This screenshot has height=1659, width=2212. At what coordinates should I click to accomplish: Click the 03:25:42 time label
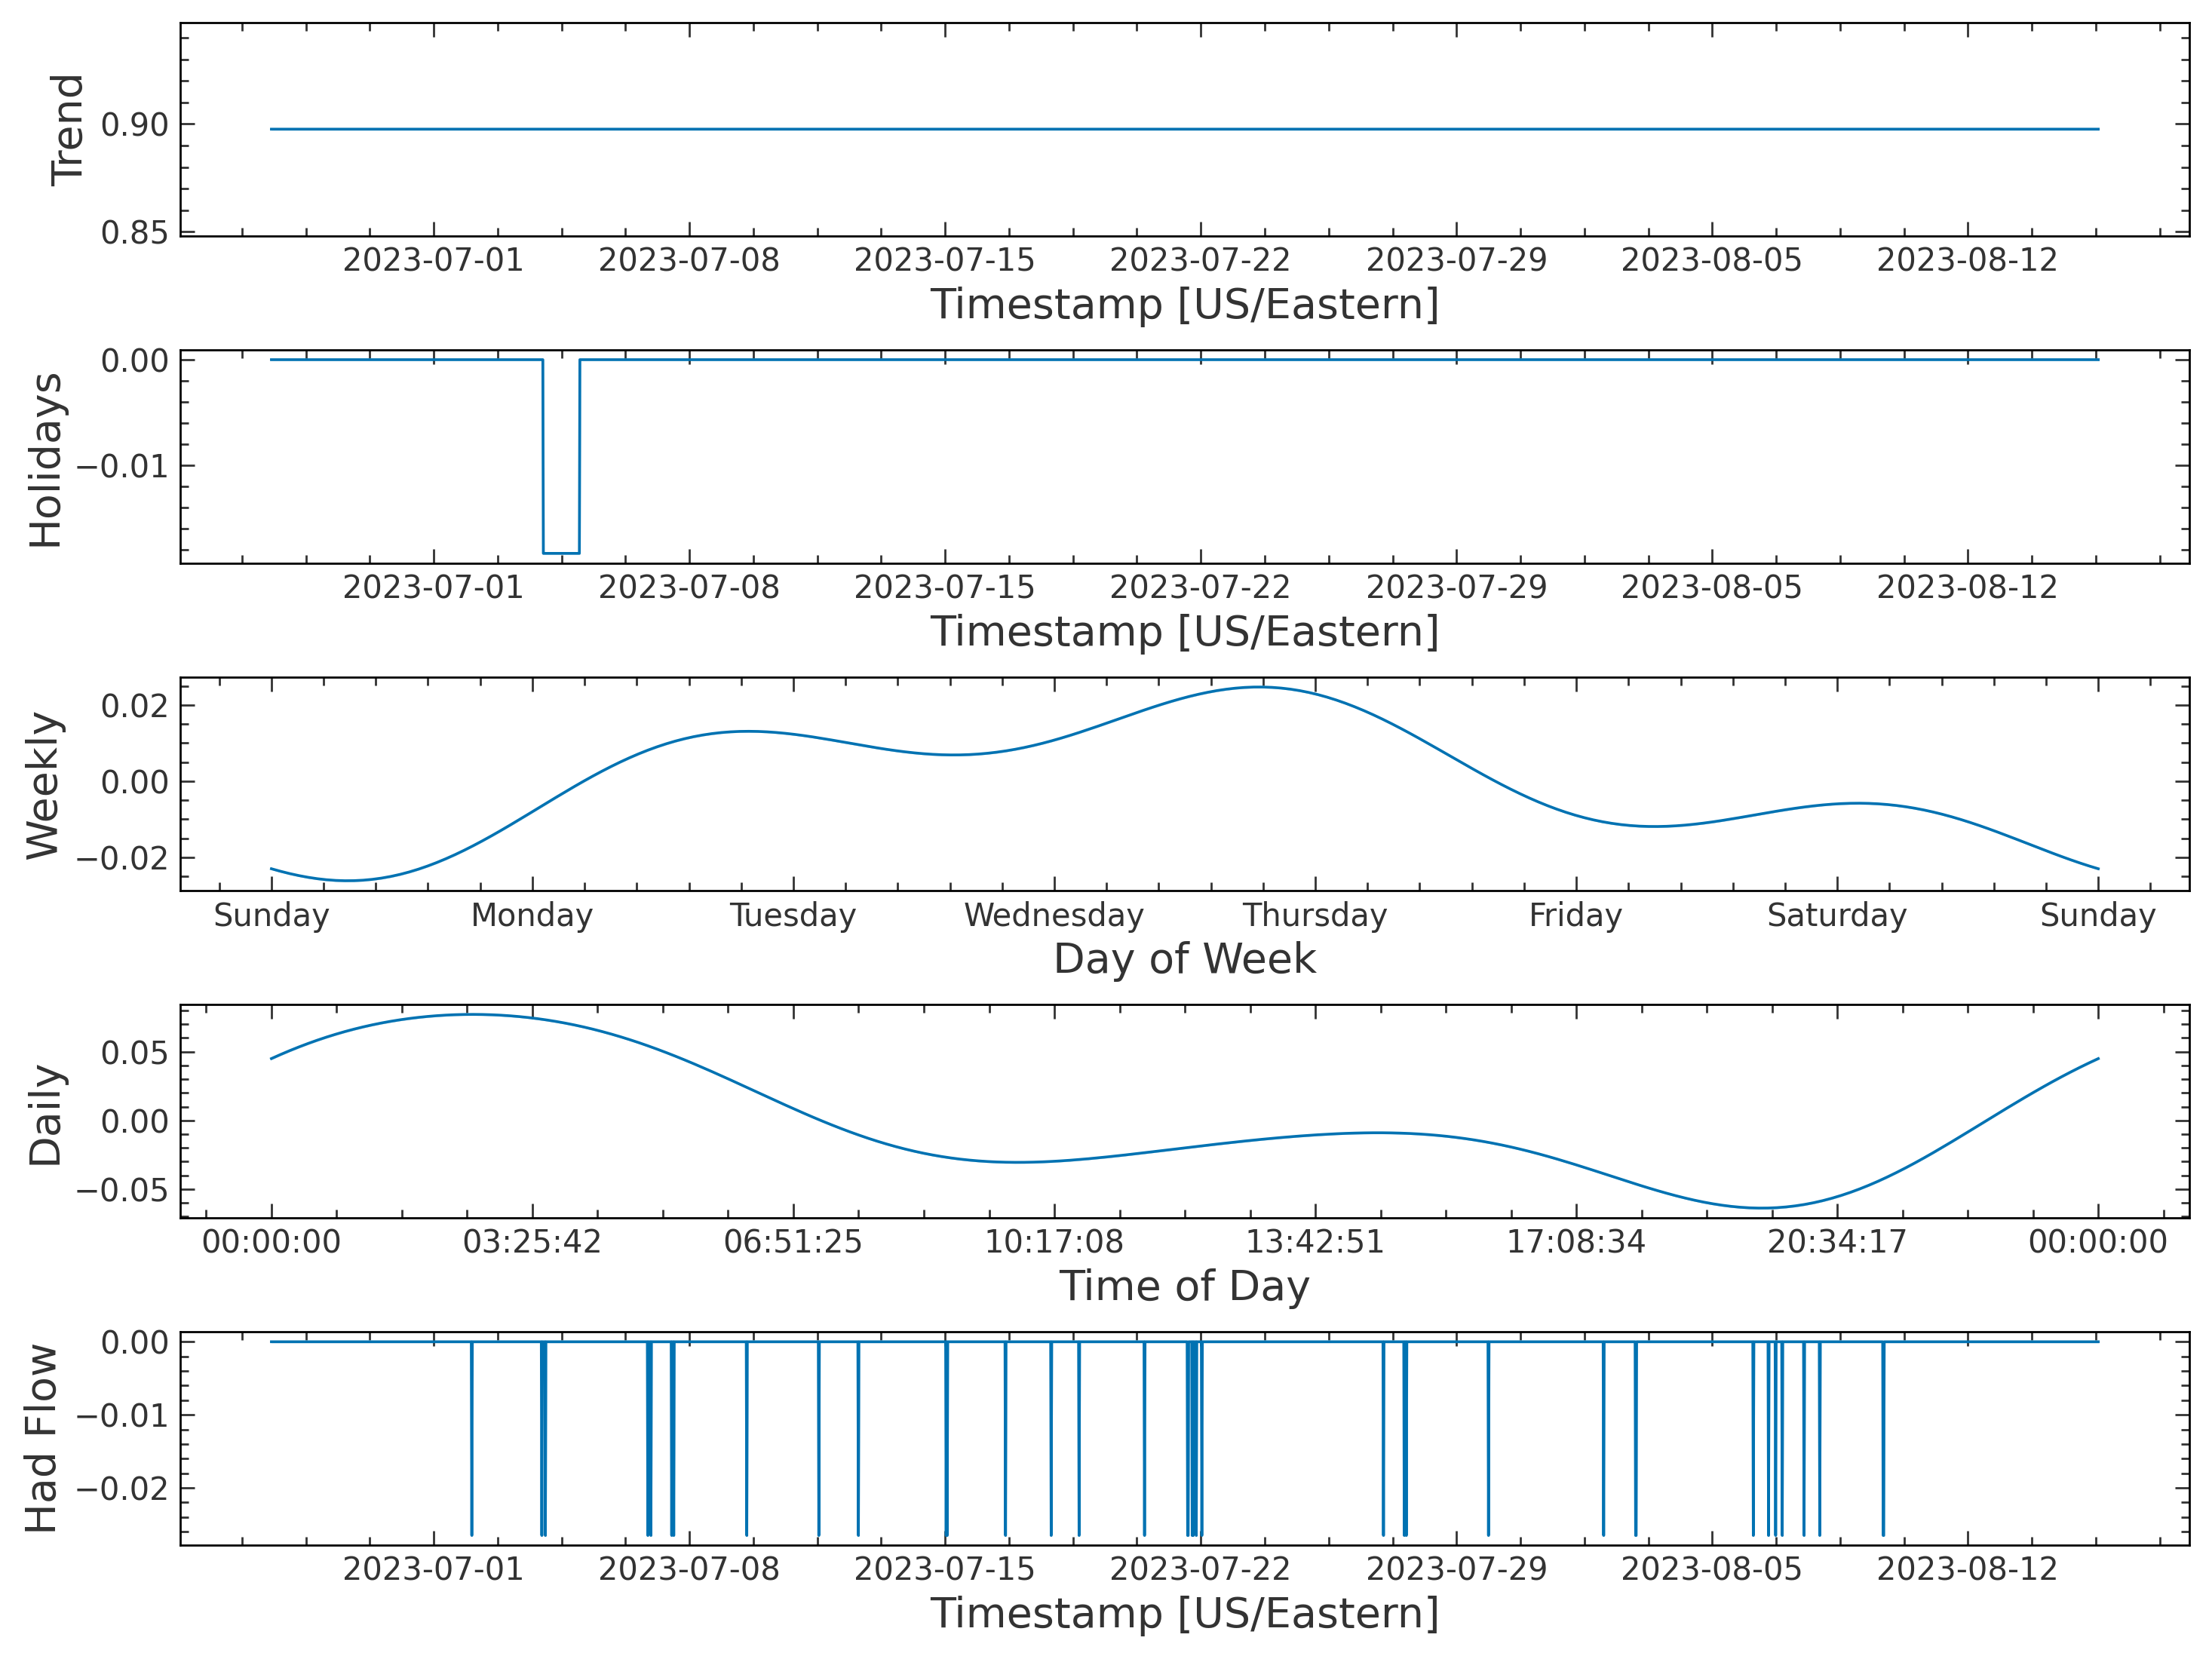click(x=532, y=1242)
